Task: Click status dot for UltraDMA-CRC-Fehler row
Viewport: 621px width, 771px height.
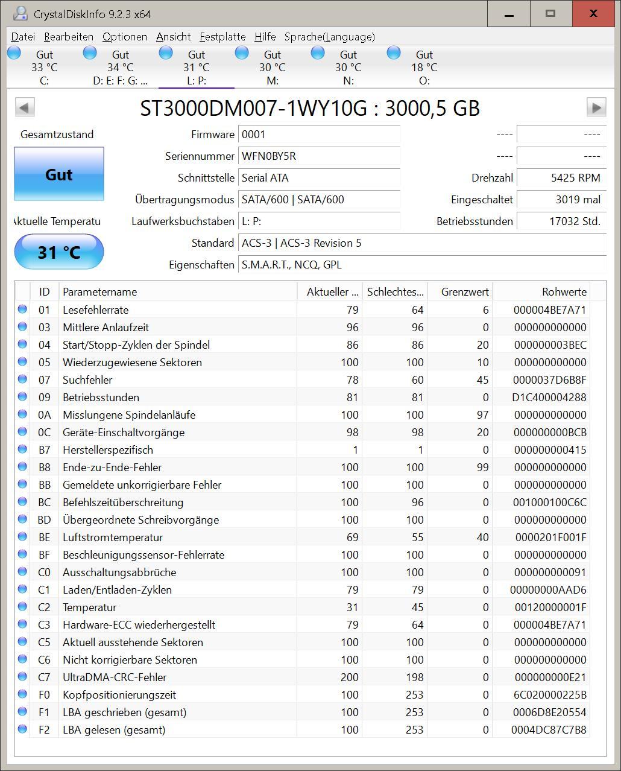Action: click(x=22, y=676)
